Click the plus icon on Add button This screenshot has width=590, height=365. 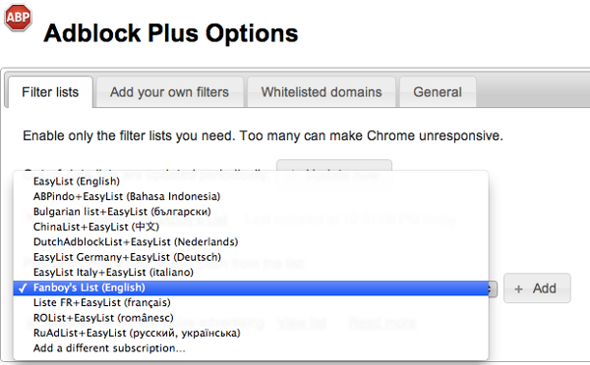point(519,288)
